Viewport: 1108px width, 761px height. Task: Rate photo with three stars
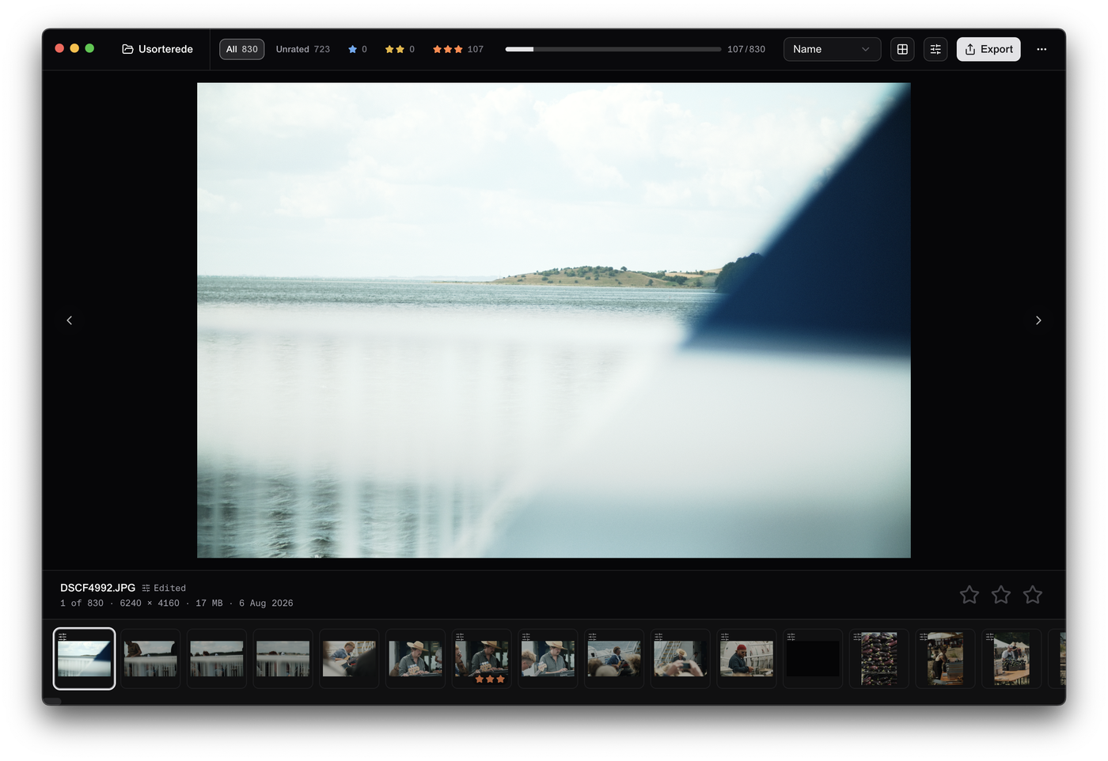click(x=1033, y=595)
